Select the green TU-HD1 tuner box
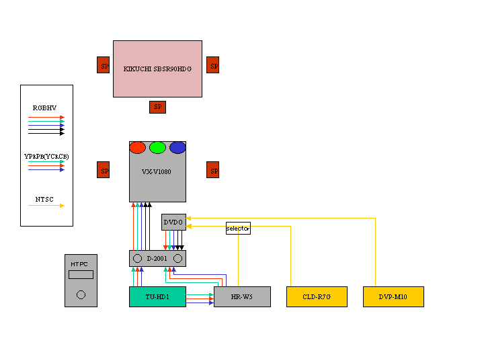Viewport: 484px width, 363px height. click(157, 296)
